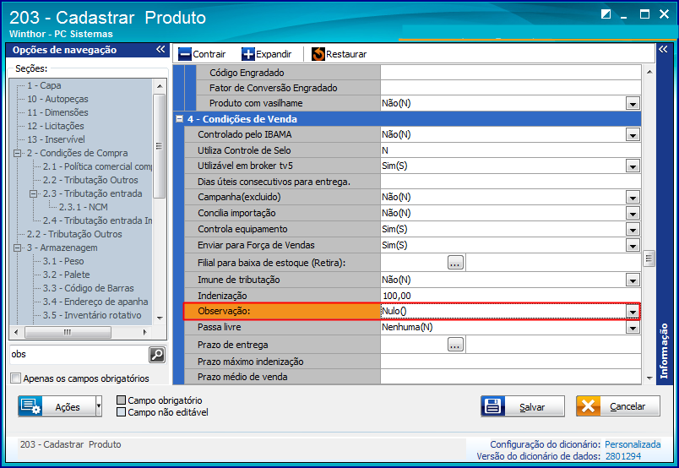Select 11 - Dimensões section
This screenshot has height=468, width=679.
tap(57, 112)
